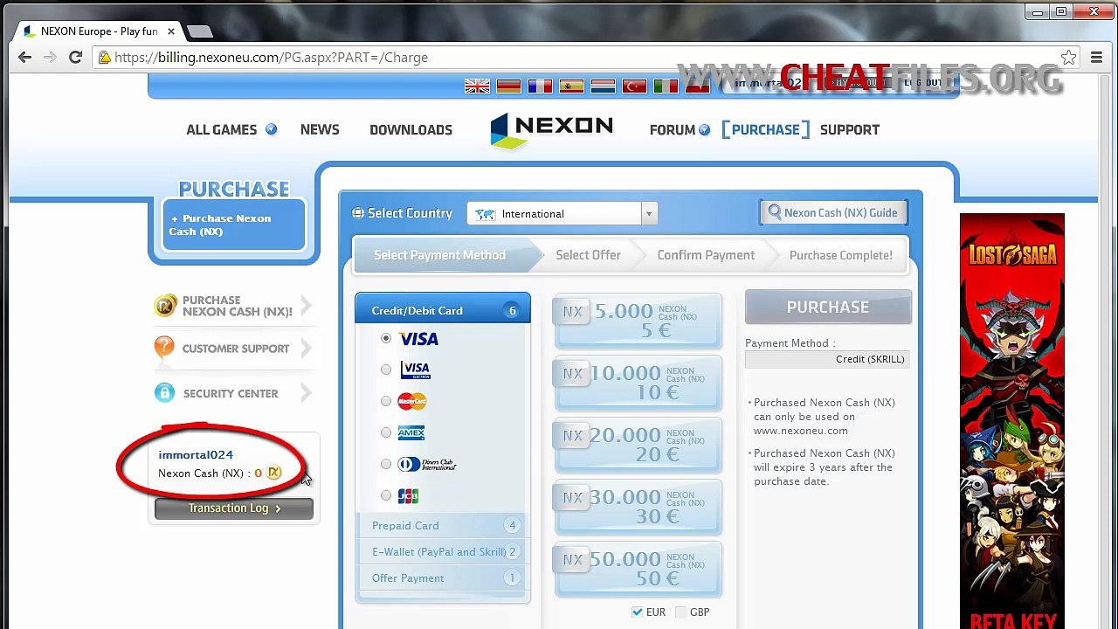Go back using browser back arrow
1118x629 pixels.
[24, 58]
